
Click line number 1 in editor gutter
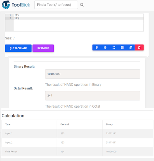(10, 15)
